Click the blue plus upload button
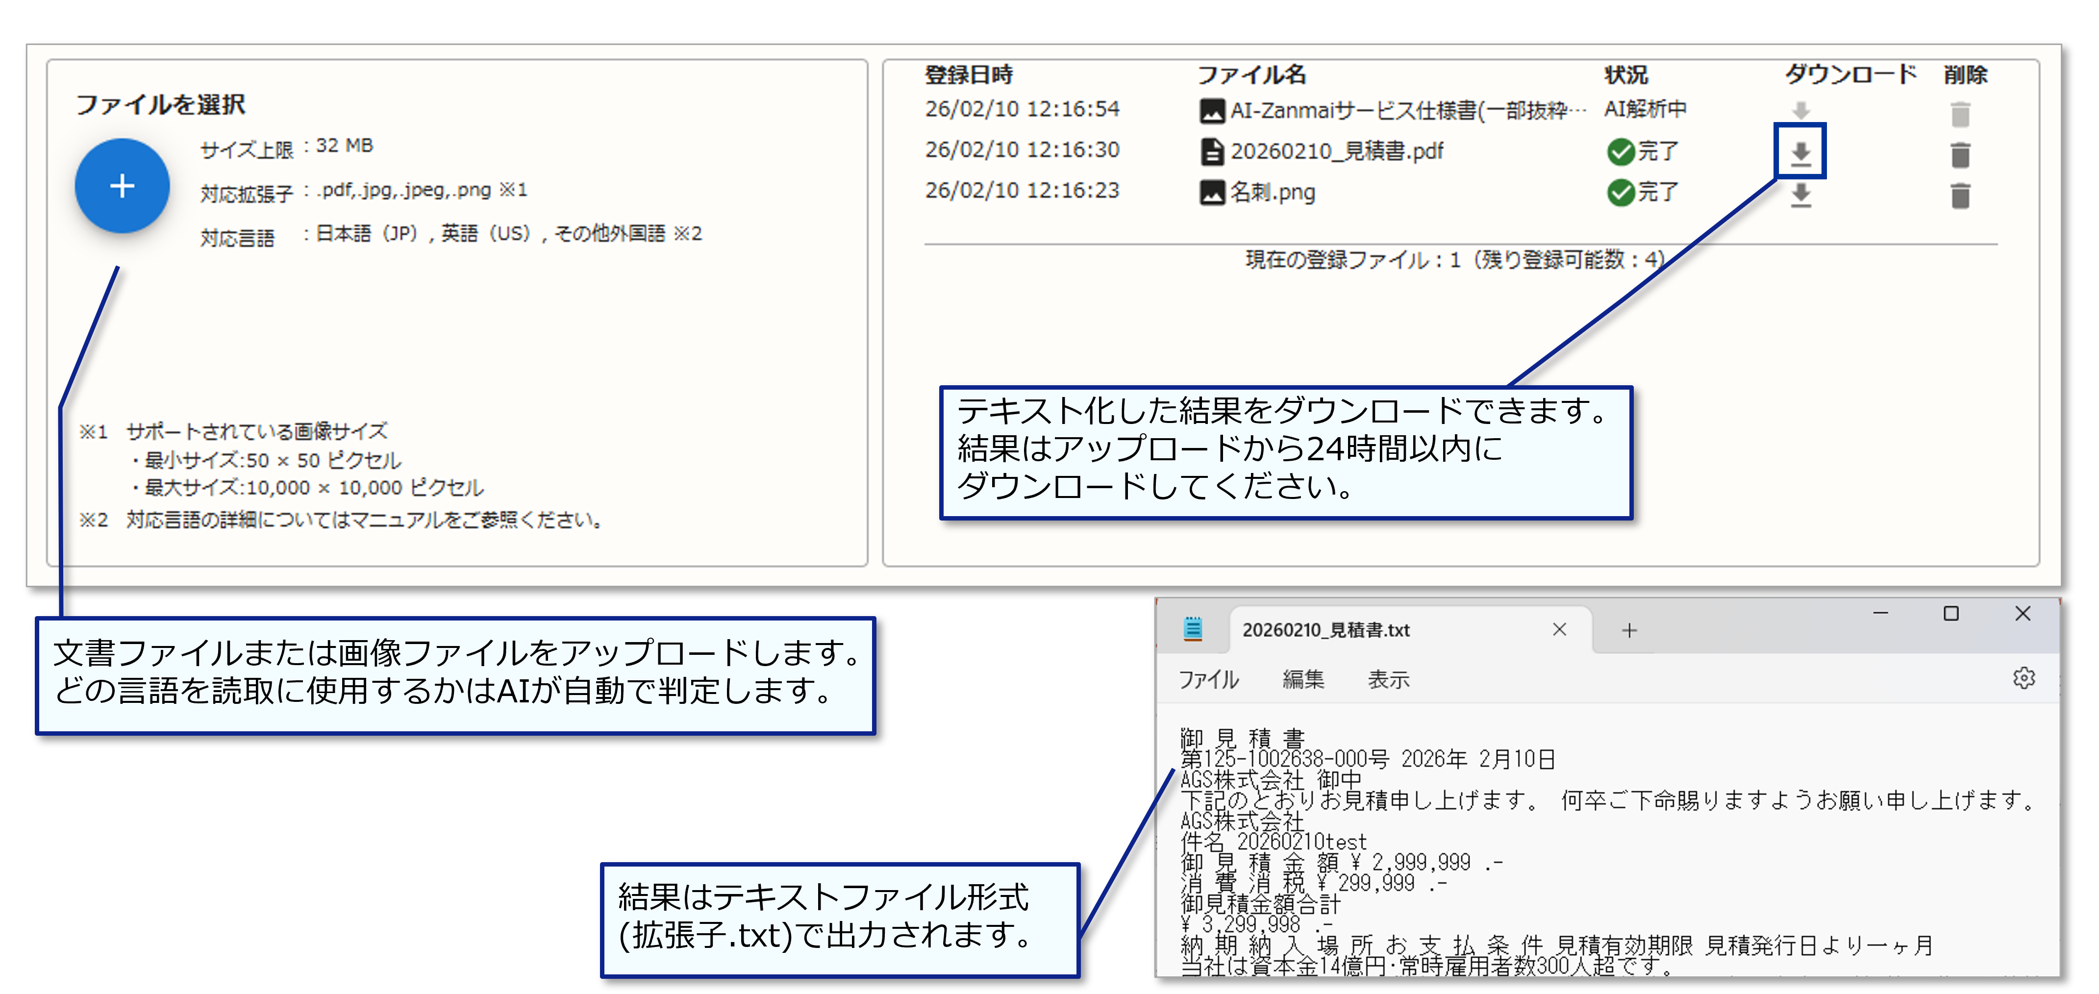 (x=122, y=186)
